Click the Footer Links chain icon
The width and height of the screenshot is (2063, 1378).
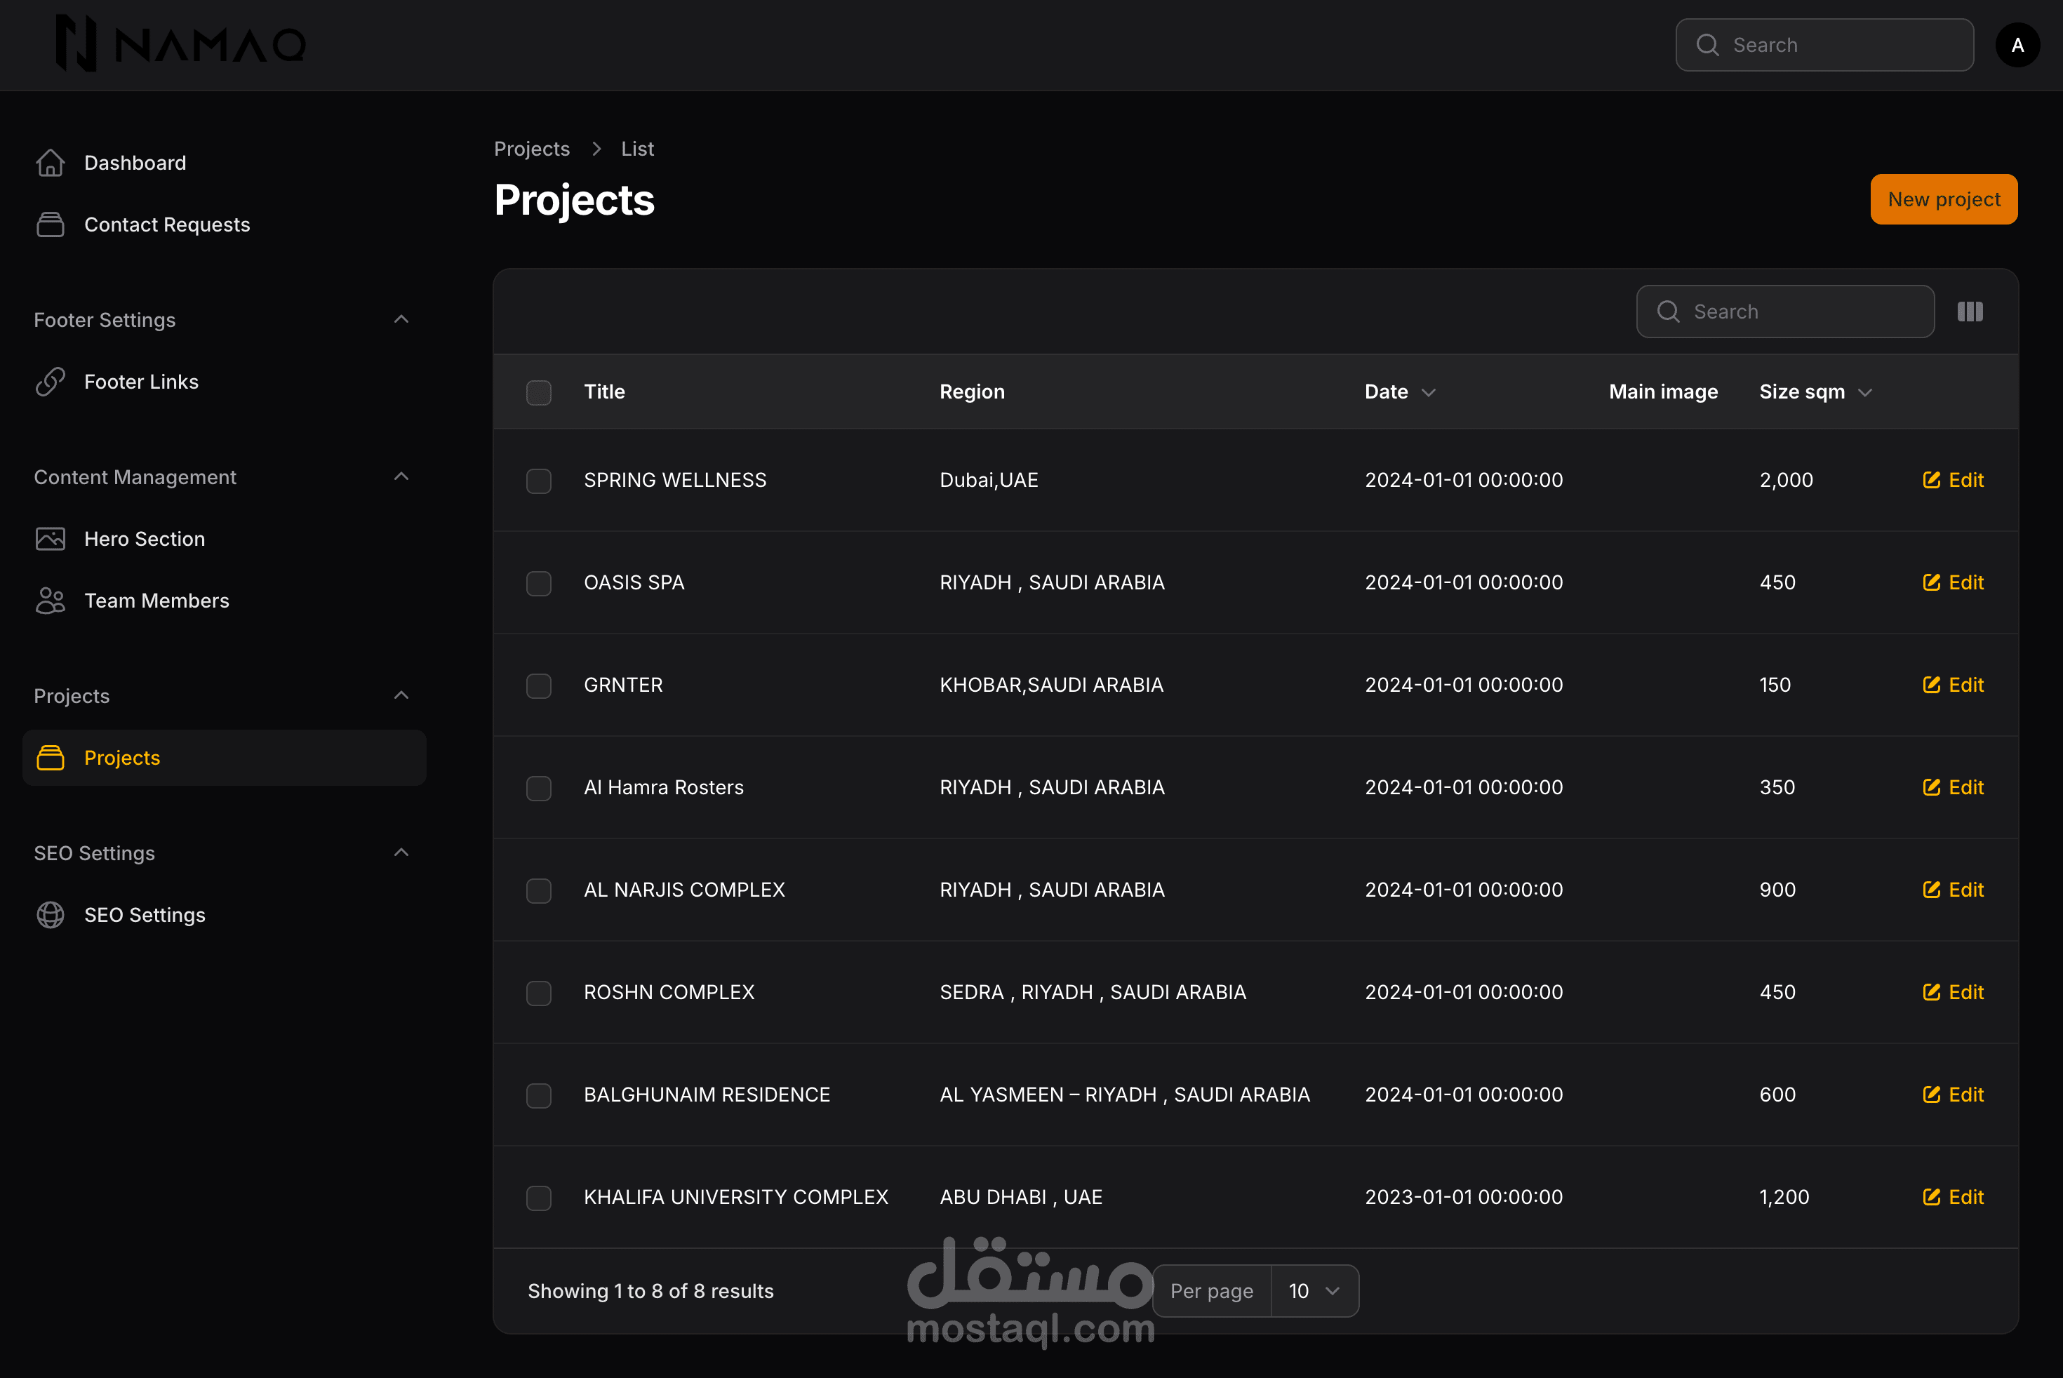[50, 382]
